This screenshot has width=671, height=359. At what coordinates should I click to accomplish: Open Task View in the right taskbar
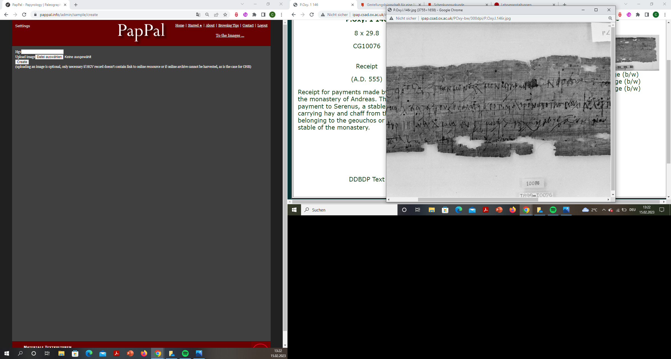pos(418,210)
